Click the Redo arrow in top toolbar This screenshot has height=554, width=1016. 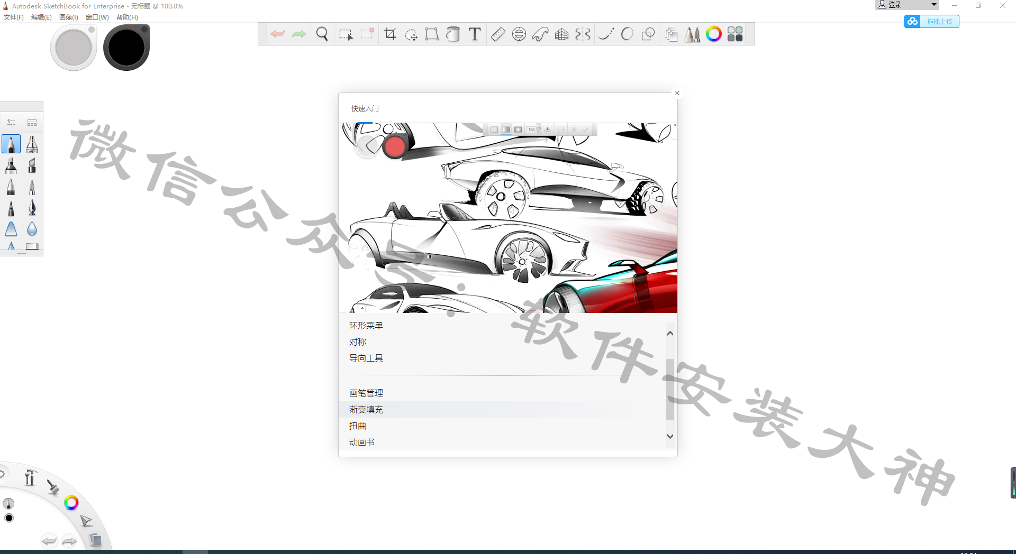coord(300,34)
